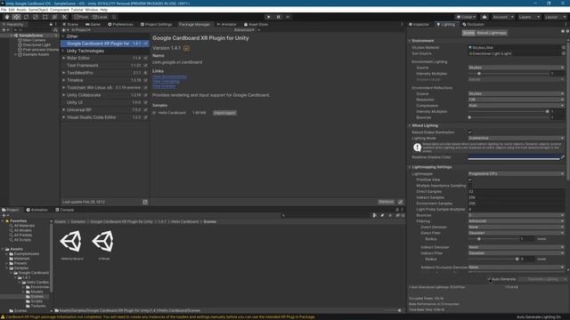The height and width of the screenshot is (320, 570).
Task: Expand the TextMeshPro package entry
Action: [63, 73]
